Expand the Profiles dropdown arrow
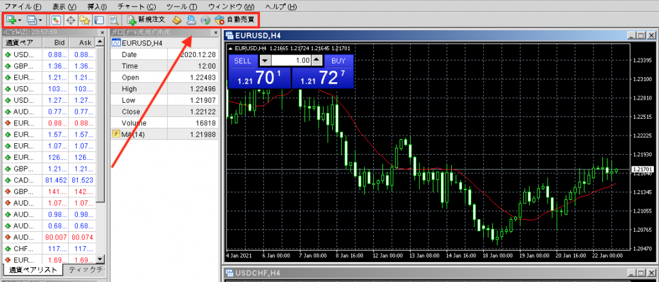 click(40, 20)
